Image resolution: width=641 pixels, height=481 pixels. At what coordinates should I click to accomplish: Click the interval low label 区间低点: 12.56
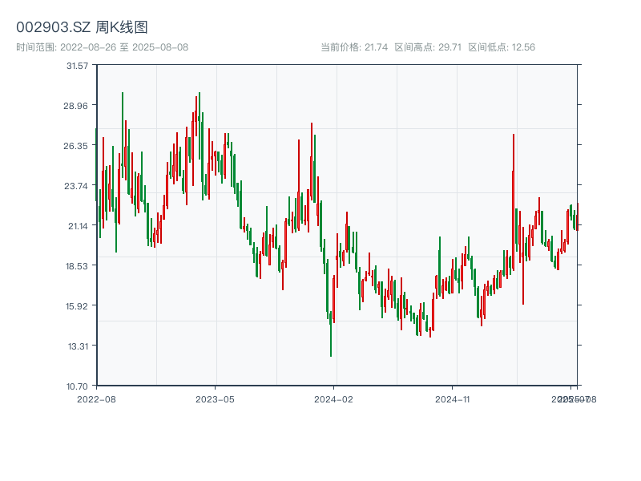[502, 47]
